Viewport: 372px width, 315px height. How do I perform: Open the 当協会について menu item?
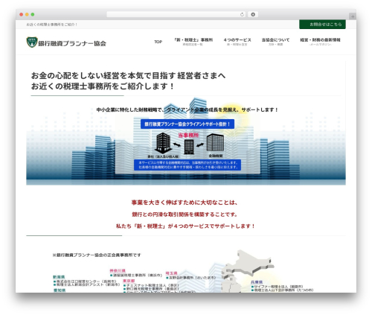(275, 42)
